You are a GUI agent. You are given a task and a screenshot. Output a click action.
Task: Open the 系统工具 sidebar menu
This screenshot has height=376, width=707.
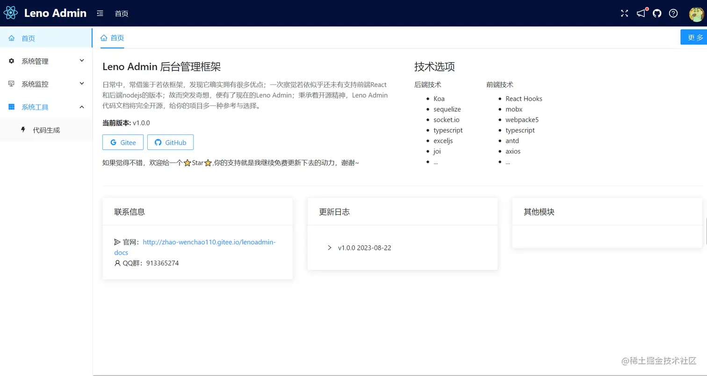46,107
